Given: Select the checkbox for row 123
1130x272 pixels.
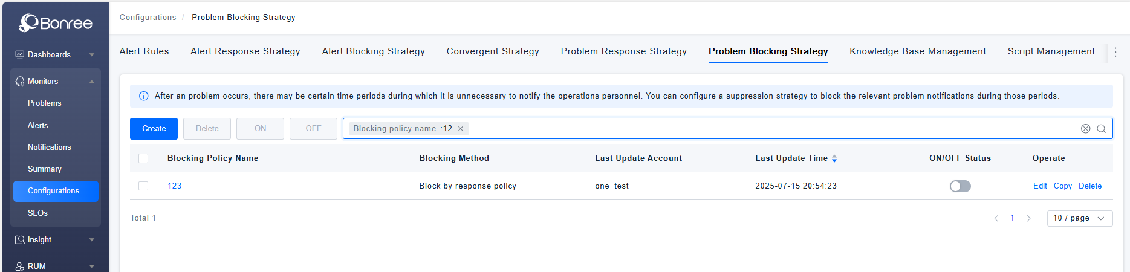Looking at the screenshot, I should [143, 186].
